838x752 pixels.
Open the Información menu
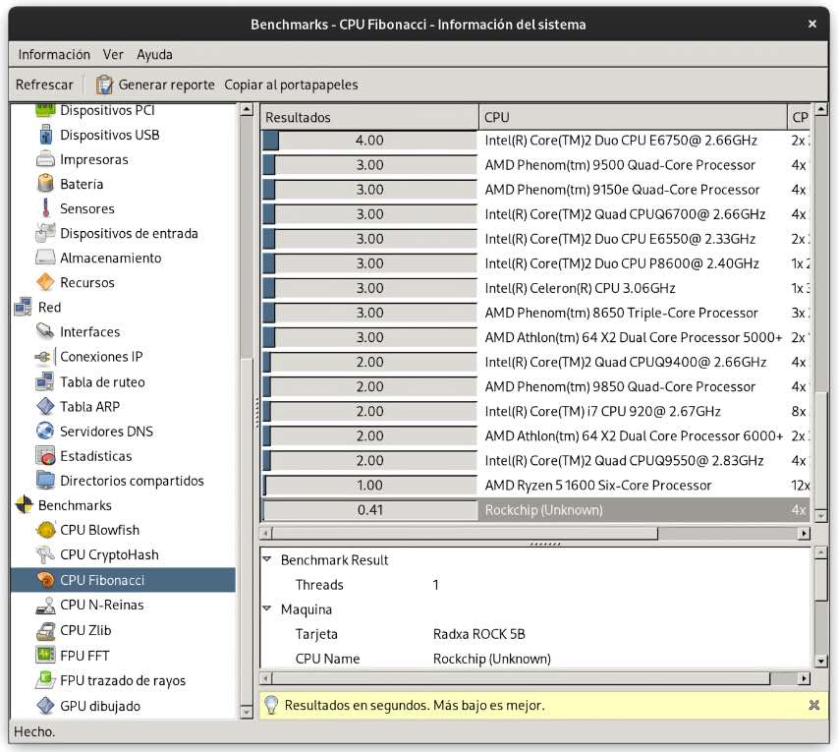click(54, 54)
